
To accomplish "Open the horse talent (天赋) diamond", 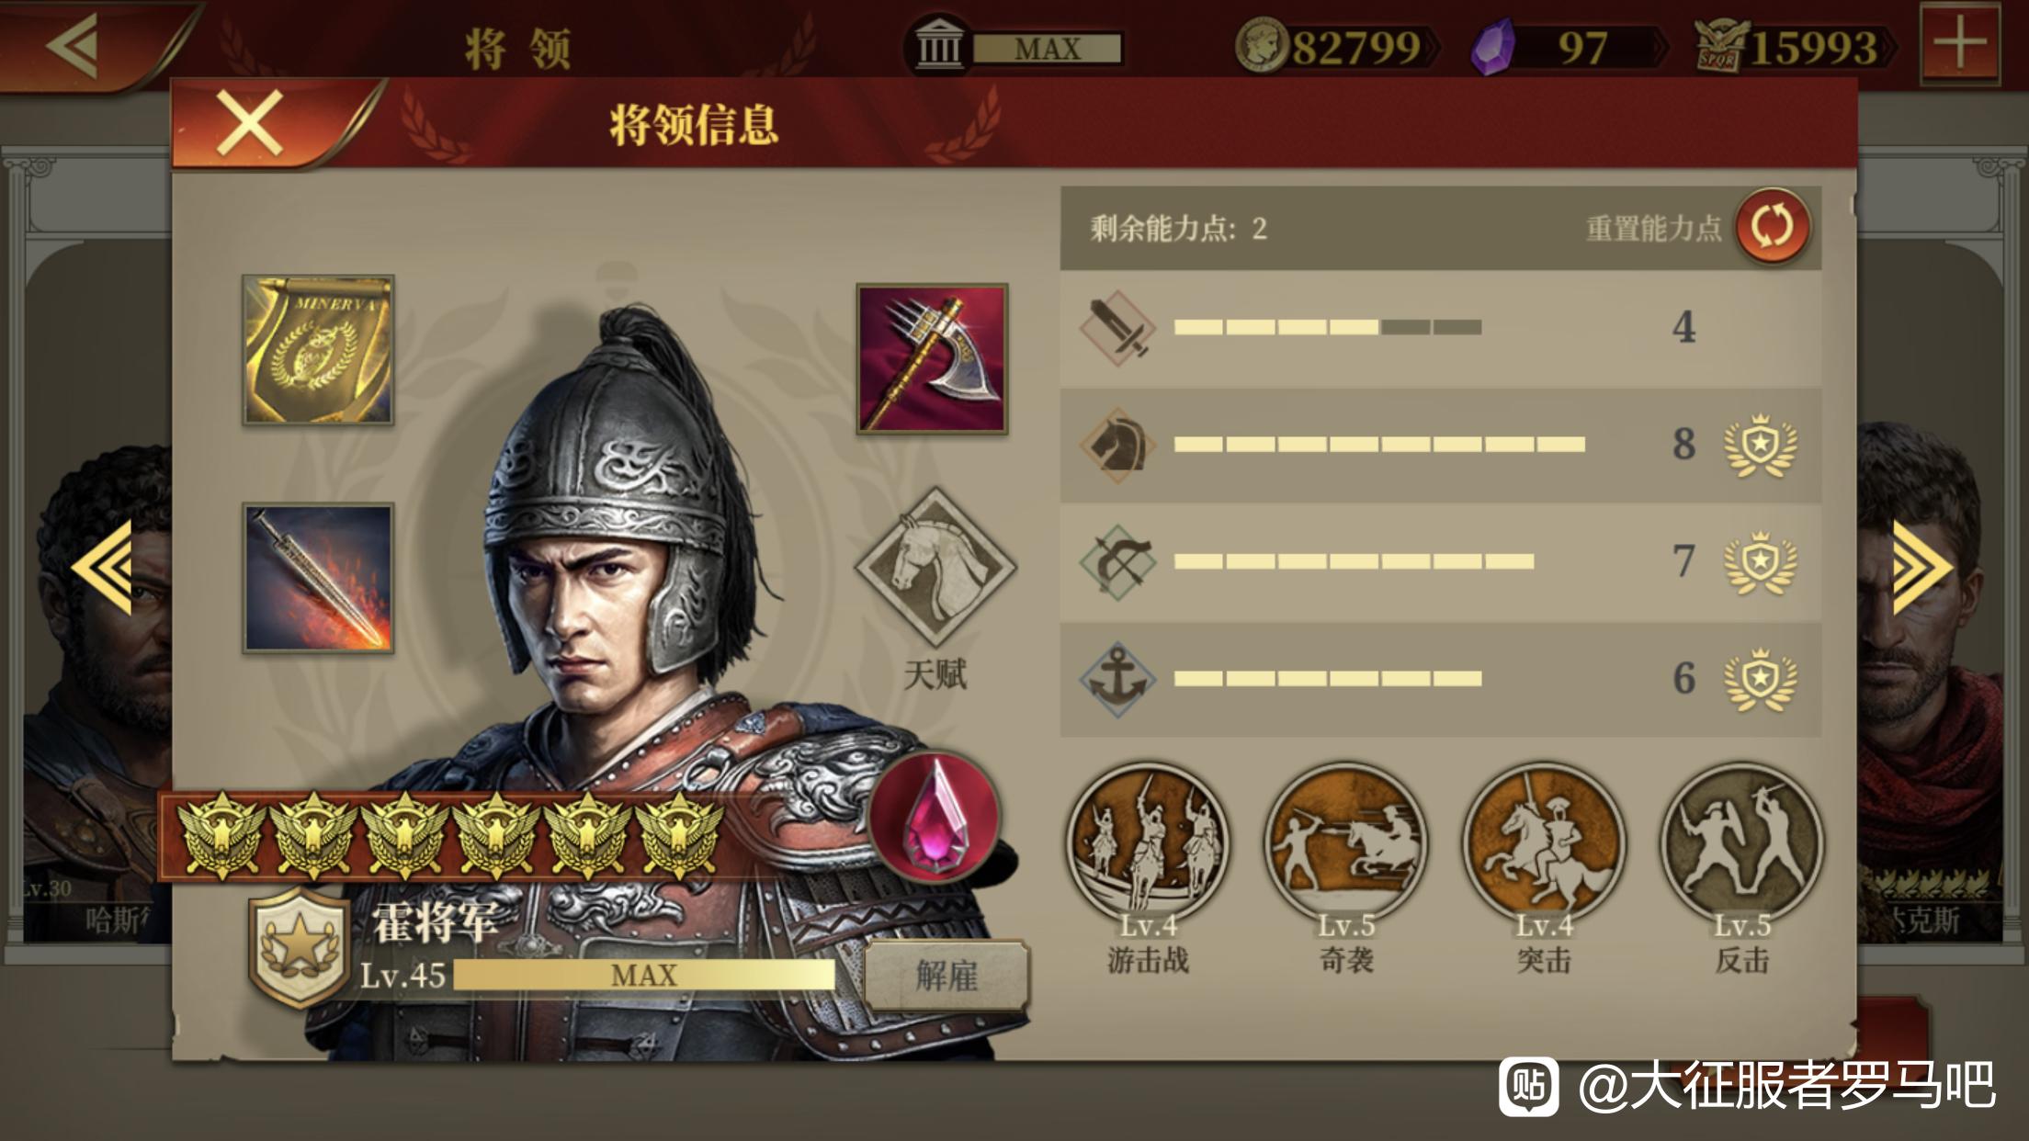I will point(935,566).
